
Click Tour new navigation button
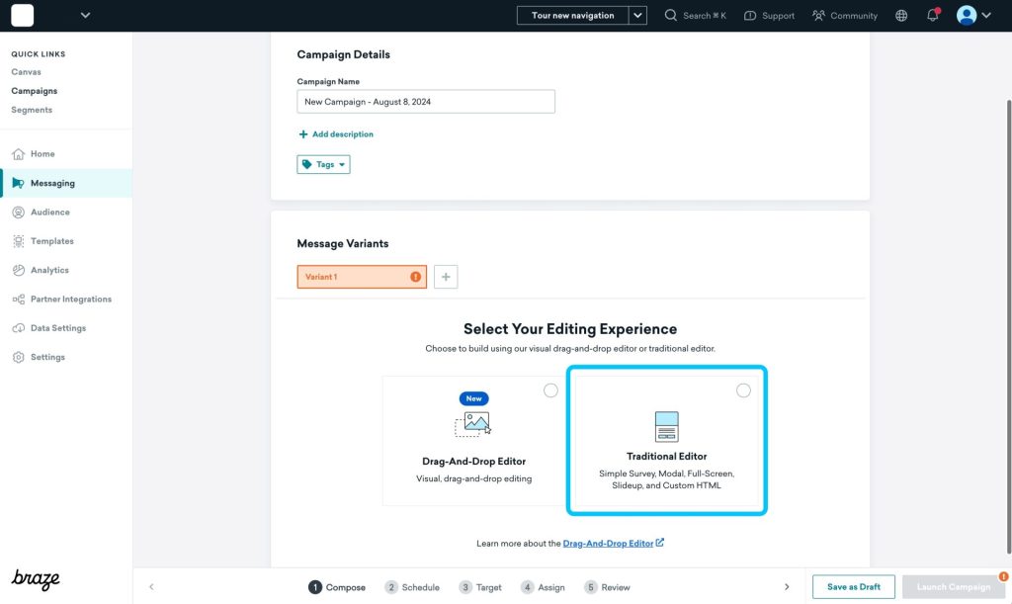[572, 16]
